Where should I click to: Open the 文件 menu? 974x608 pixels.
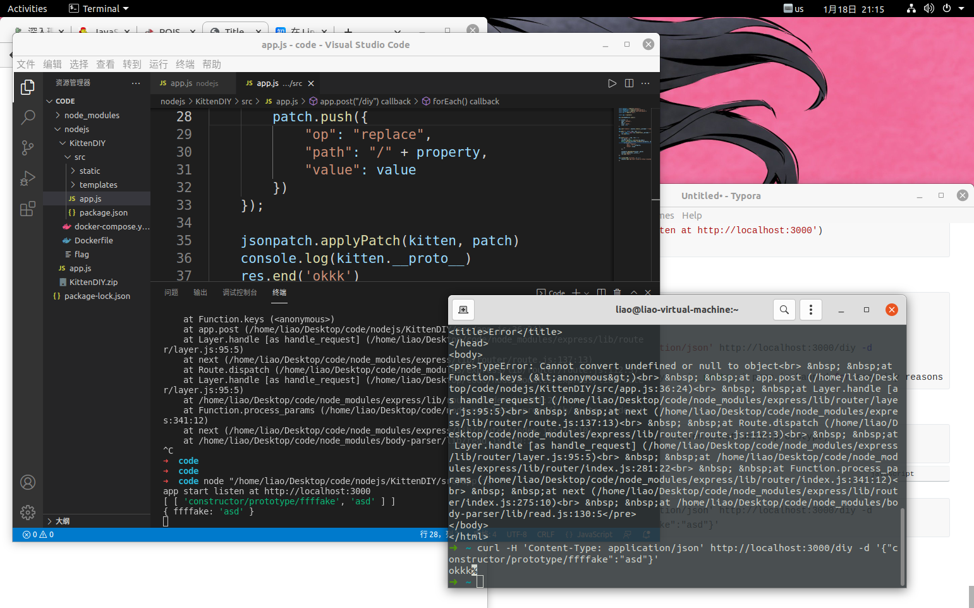point(26,64)
